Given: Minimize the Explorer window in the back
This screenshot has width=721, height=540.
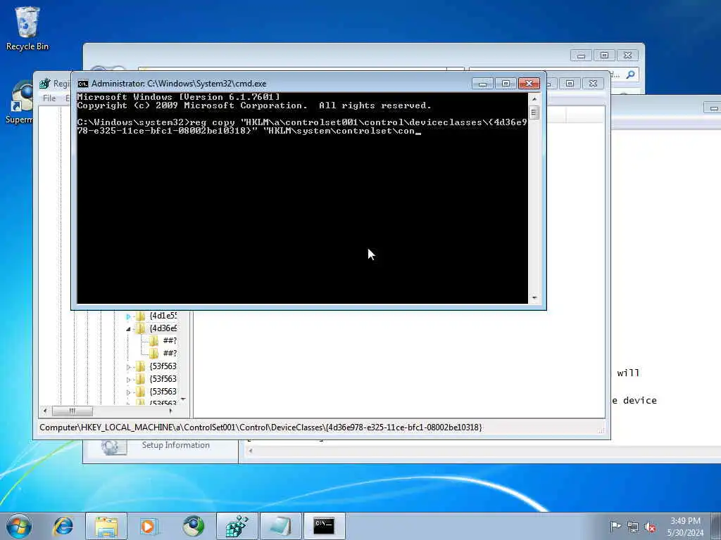Looking at the screenshot, I should [581, 56].
